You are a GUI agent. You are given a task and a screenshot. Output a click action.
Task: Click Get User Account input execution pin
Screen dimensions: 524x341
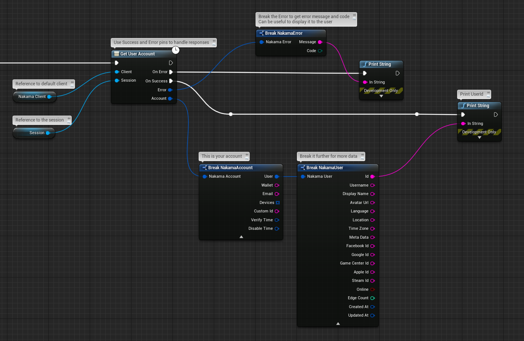click(x=117, y=63)
